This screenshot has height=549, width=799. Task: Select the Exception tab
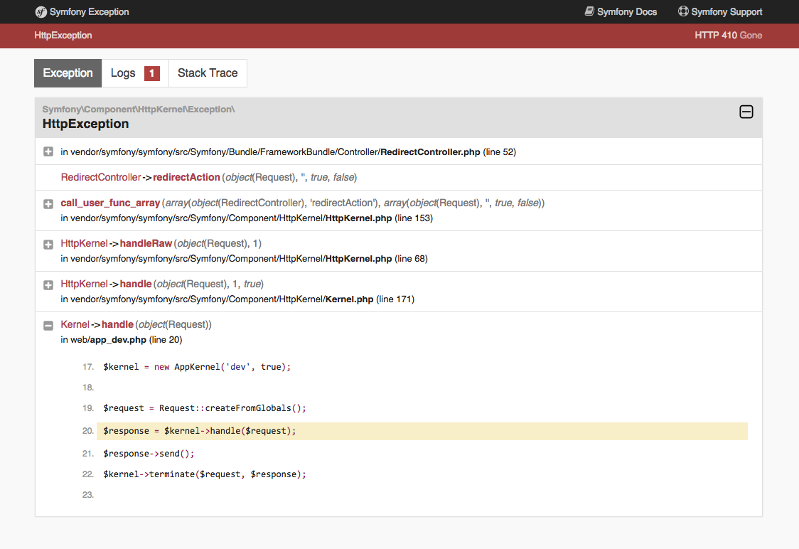[68, 73]
